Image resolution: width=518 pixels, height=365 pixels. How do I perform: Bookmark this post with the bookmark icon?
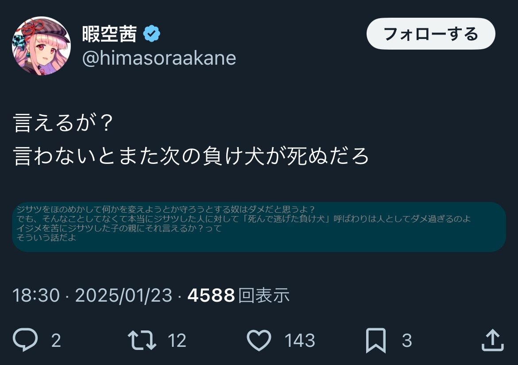click(x=376, y=340)
